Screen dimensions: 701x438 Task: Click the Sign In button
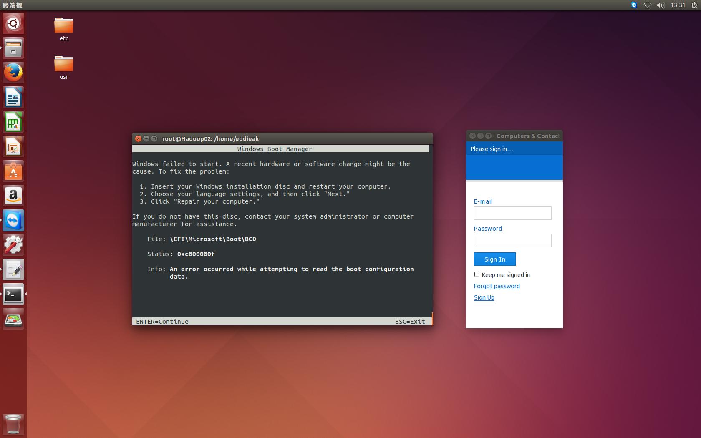tap(494, 259)
